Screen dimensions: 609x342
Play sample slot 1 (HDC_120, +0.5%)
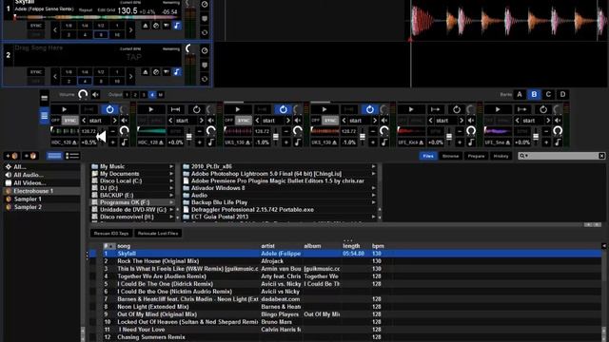click(x=65, y=109)
